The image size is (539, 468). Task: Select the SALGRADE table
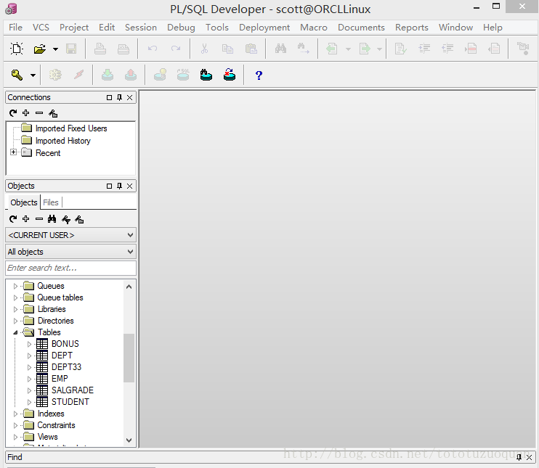(73, 390)
